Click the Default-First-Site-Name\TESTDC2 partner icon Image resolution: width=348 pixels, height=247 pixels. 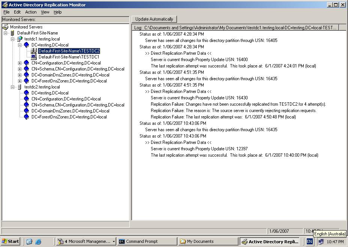point(34,51)
